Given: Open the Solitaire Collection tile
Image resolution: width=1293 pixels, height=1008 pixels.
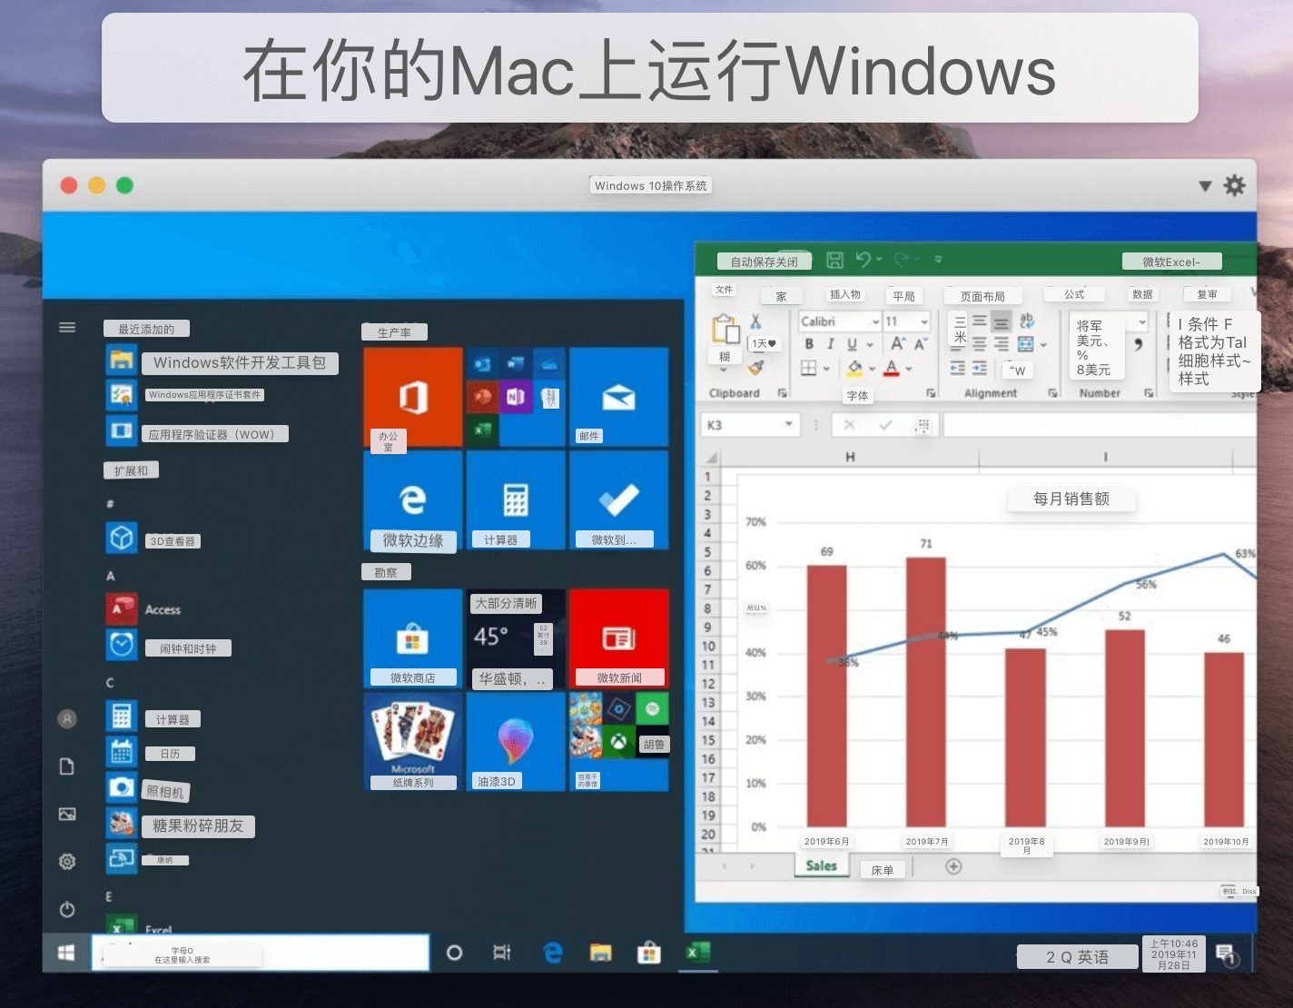Looking at the screenshot, I should [x=413, y=741].
